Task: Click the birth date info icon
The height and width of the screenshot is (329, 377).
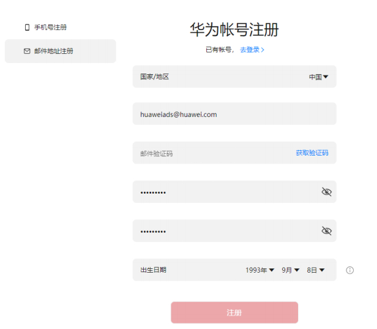Action: [349, 270]
